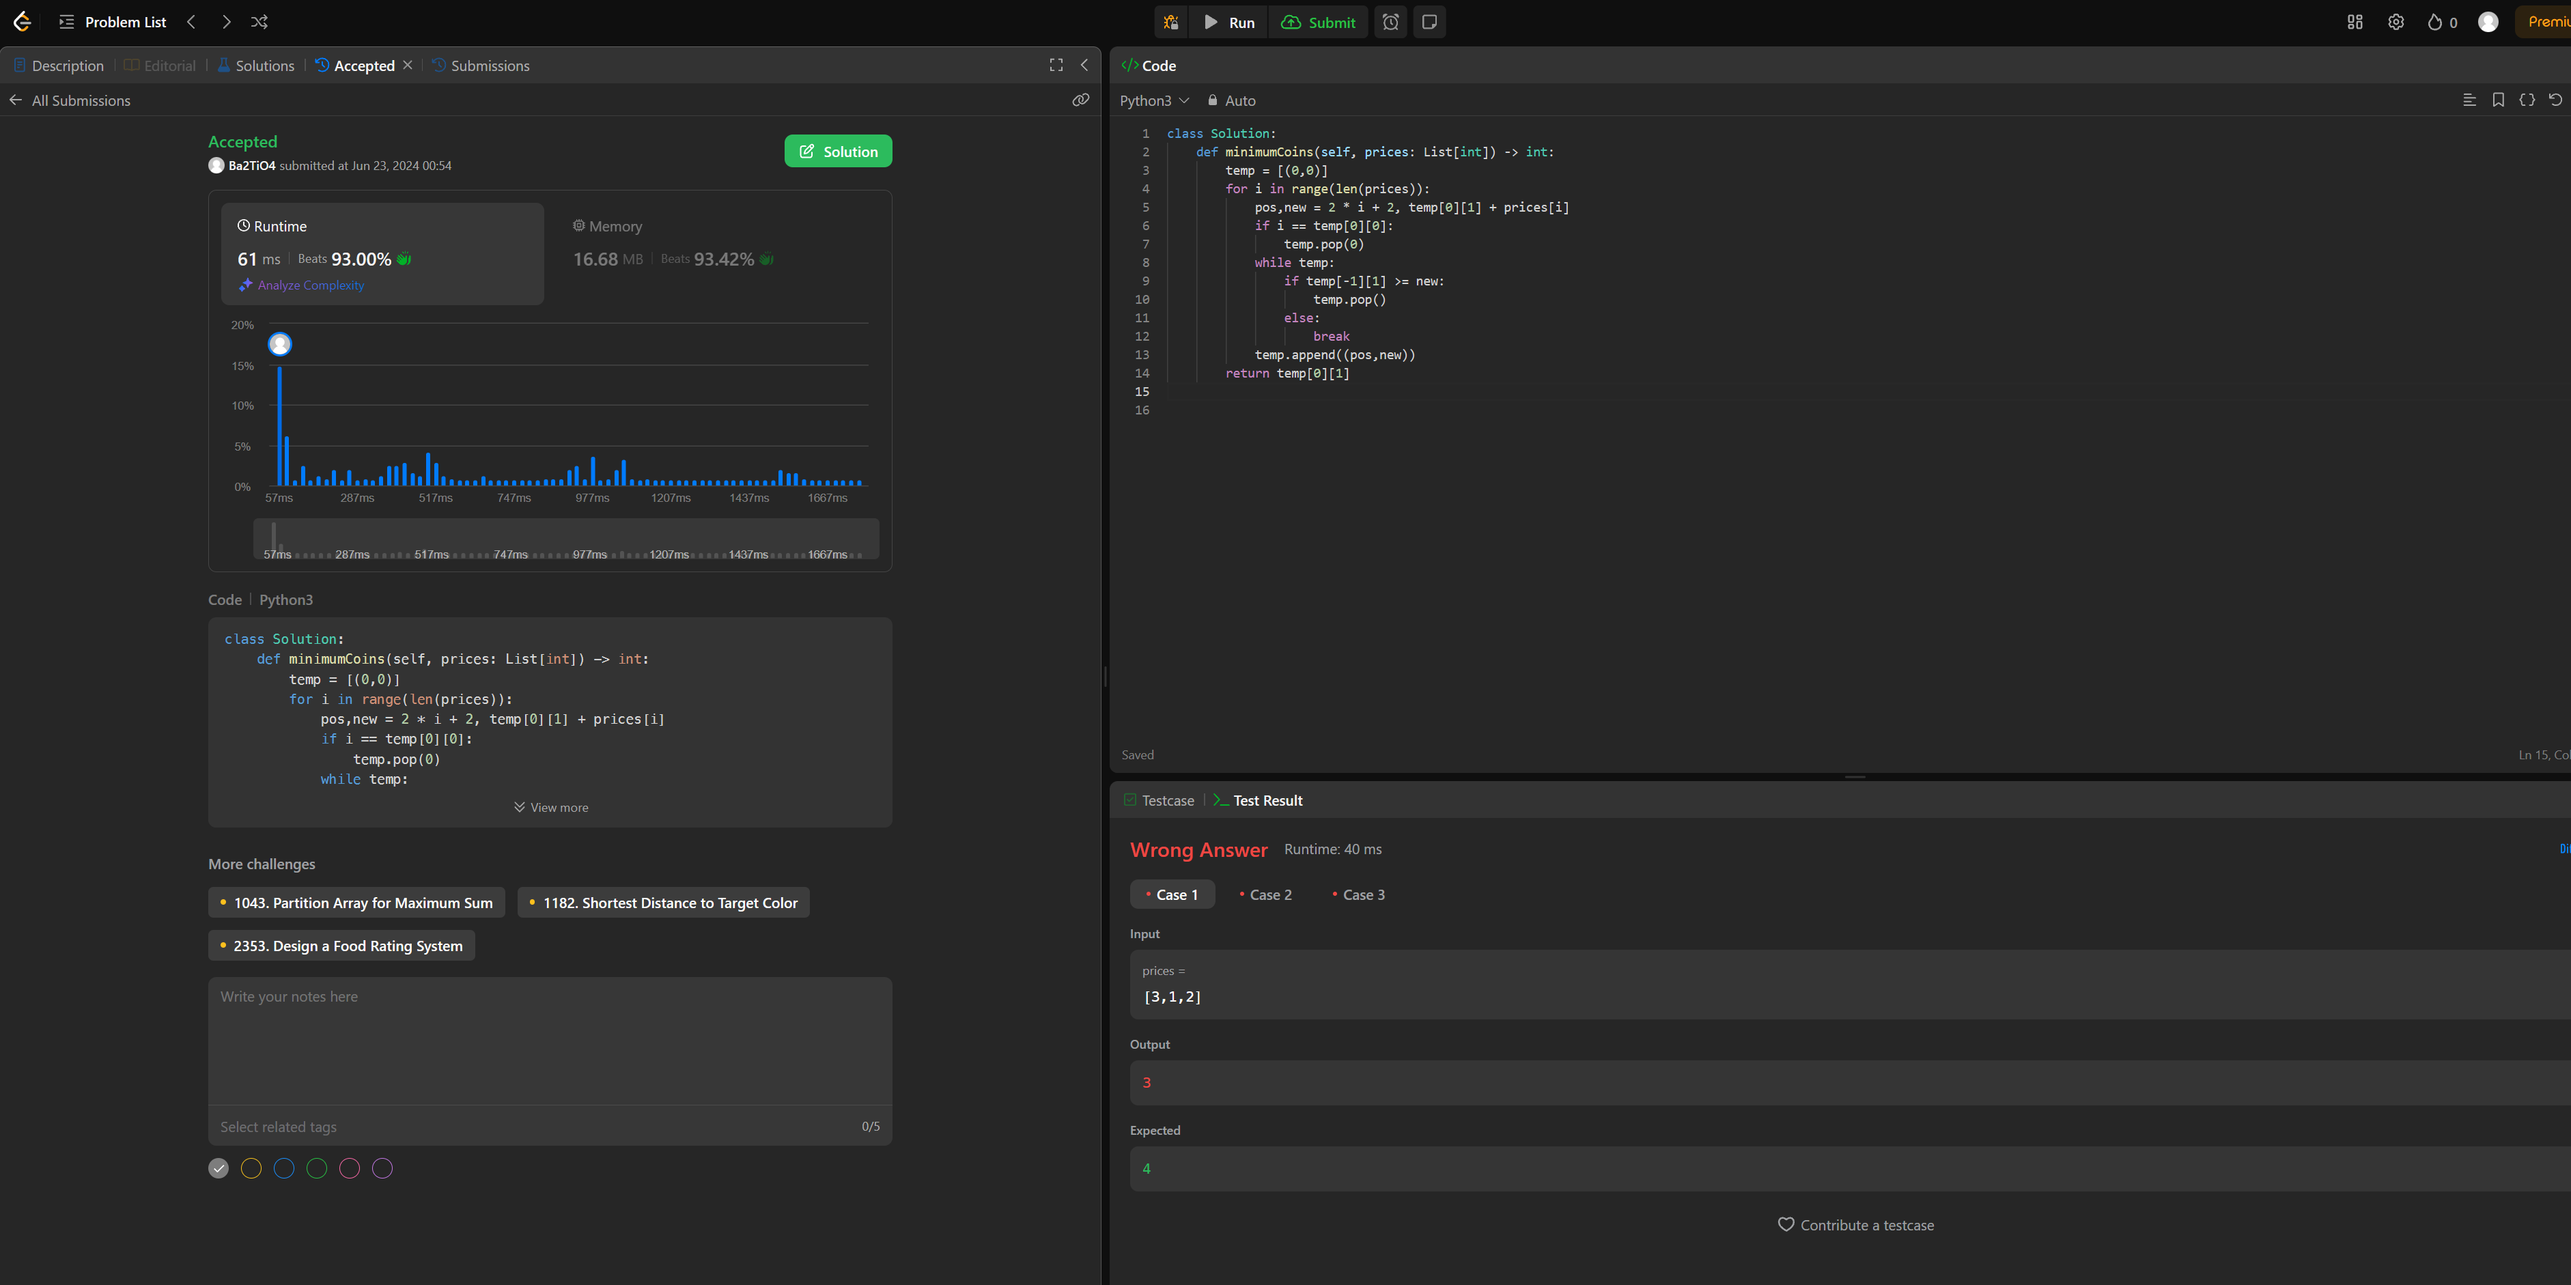Expand code with View more
The image size is (2571, 1285).
tap(551, 807)
